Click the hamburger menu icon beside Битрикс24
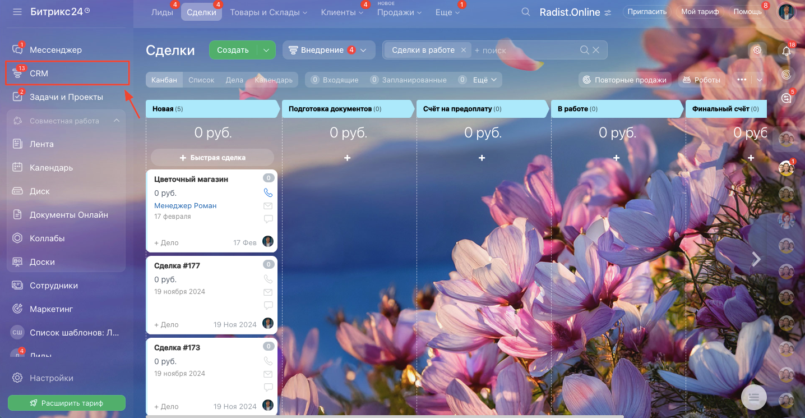The height and width of the screenshot is (418, 805). tap(17, 12)
